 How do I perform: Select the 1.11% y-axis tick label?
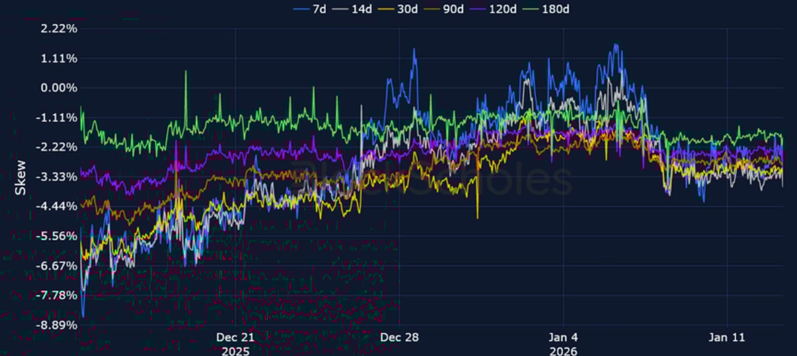[x=60, y=58]
